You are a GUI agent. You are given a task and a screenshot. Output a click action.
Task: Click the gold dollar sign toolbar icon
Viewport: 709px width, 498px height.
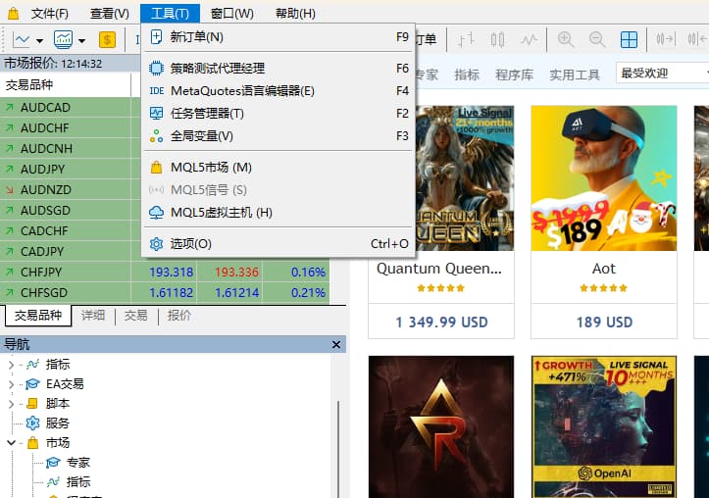[x=107, y=40]
